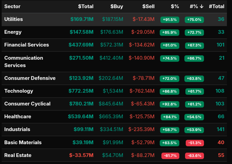This screenshot has width=232, height=164.
Task: Click the Sector column header
Action: tap(13, 6)
